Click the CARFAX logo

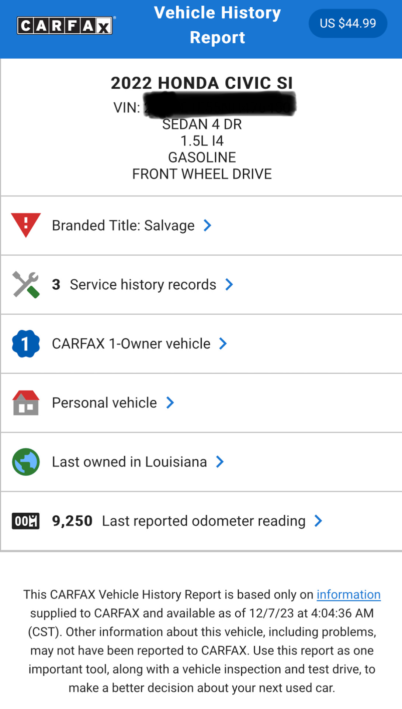click(65, 25)
